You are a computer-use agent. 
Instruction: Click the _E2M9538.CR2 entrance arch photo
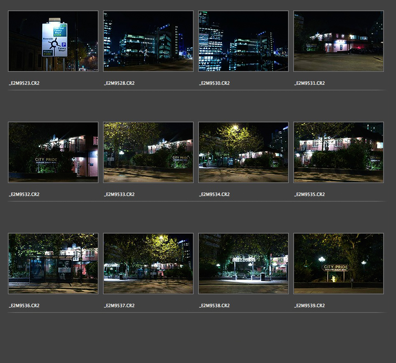[x=243, y=264]
